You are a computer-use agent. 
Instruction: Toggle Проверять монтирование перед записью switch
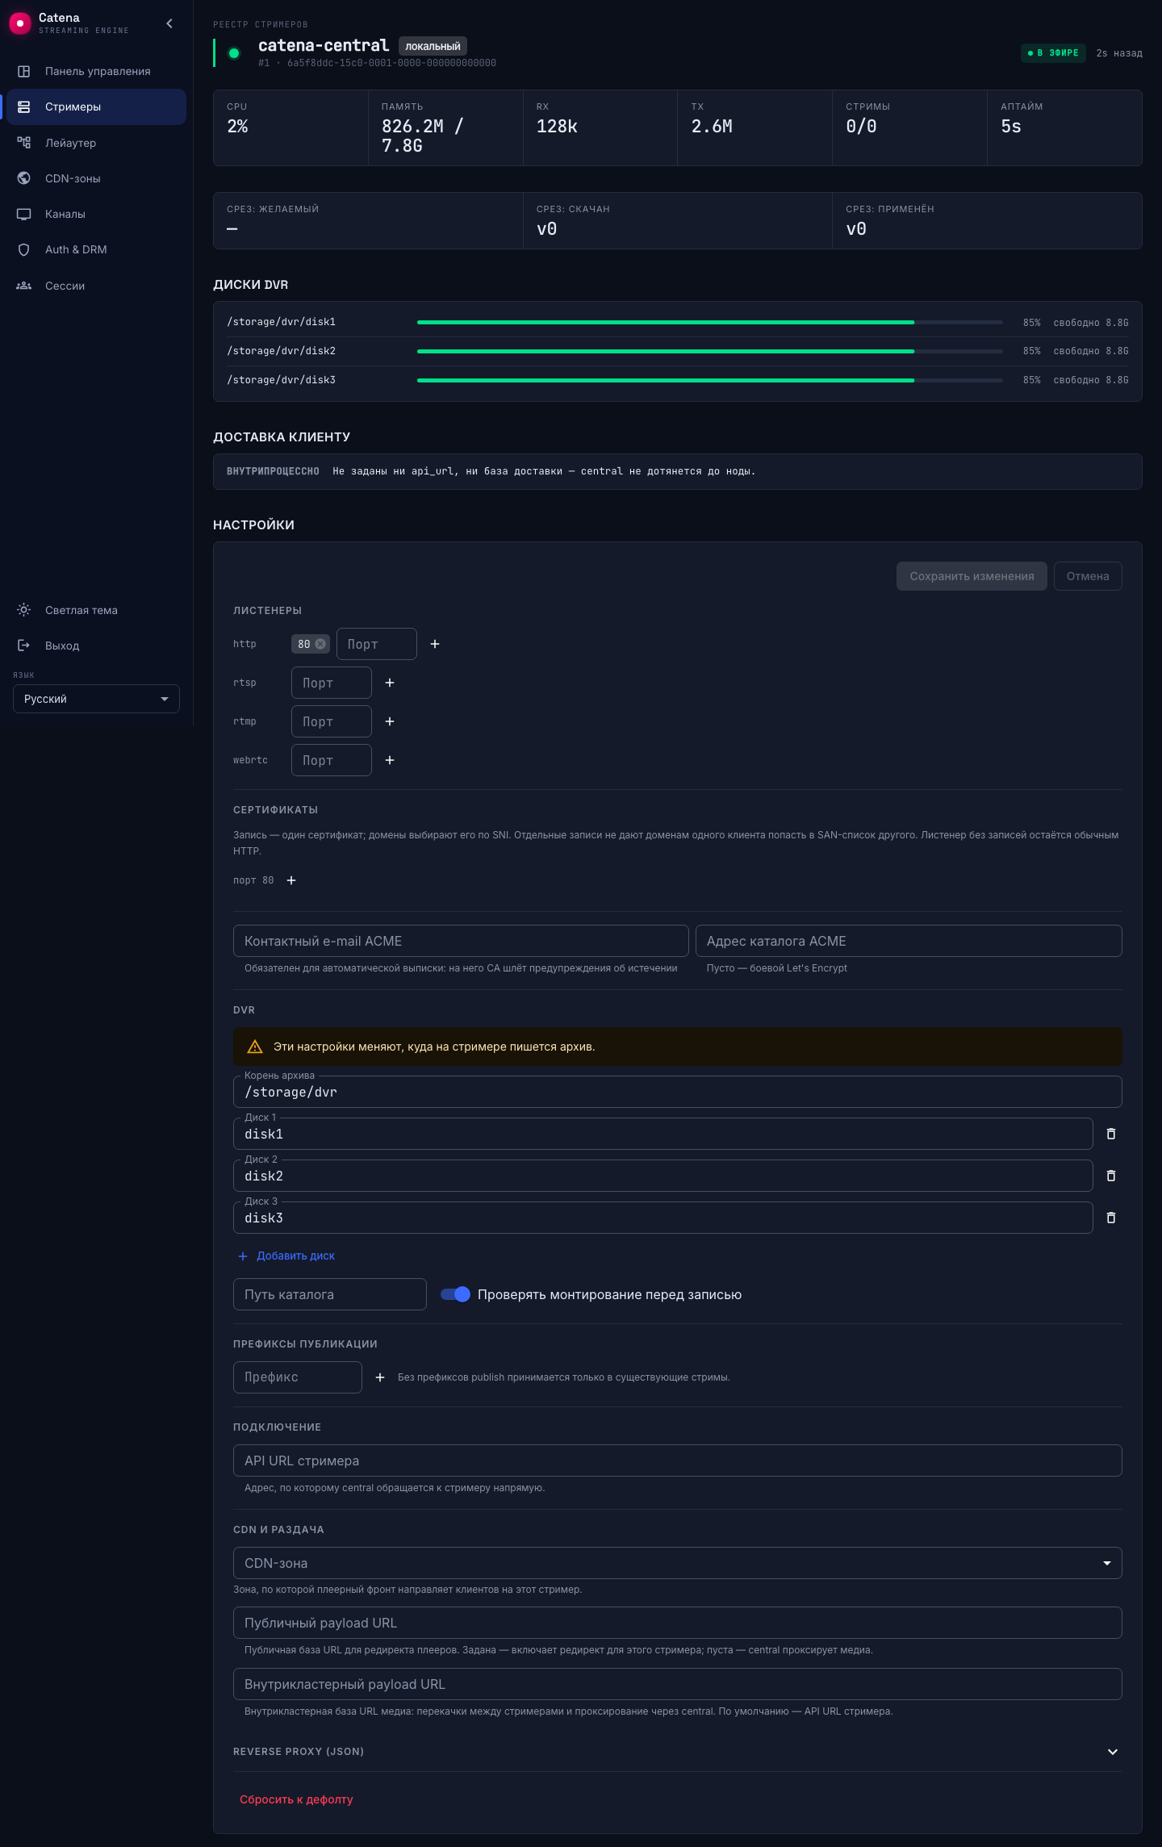tap(456, 1294)
